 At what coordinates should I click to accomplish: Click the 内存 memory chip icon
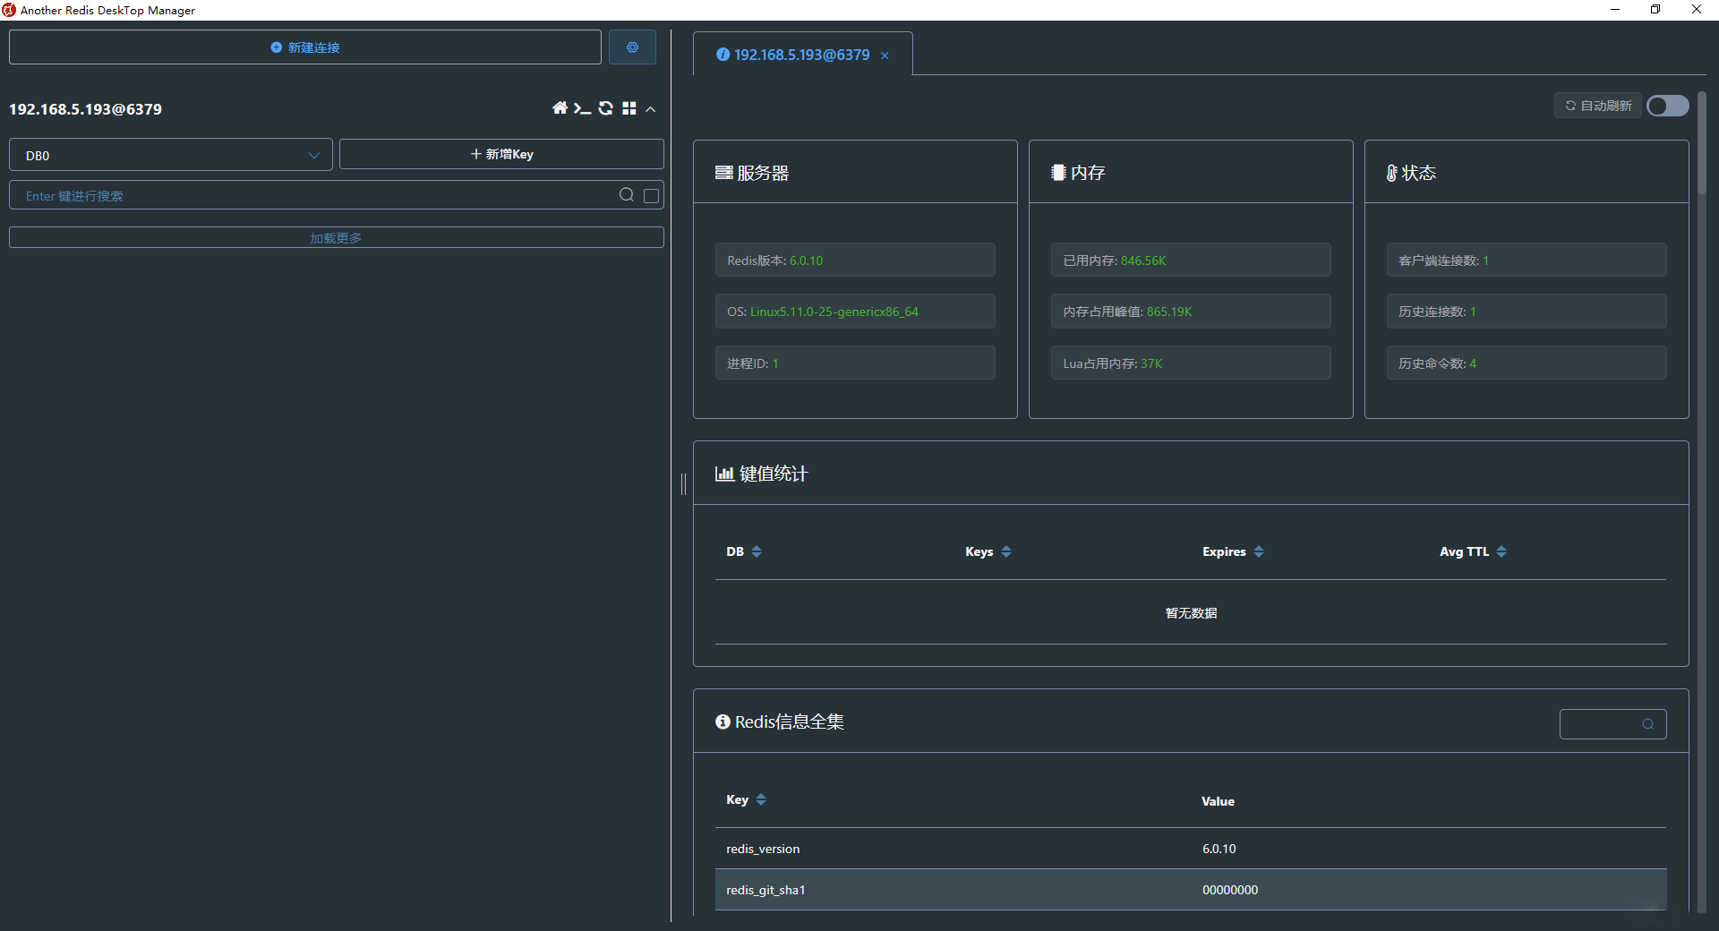[1058, 173]
